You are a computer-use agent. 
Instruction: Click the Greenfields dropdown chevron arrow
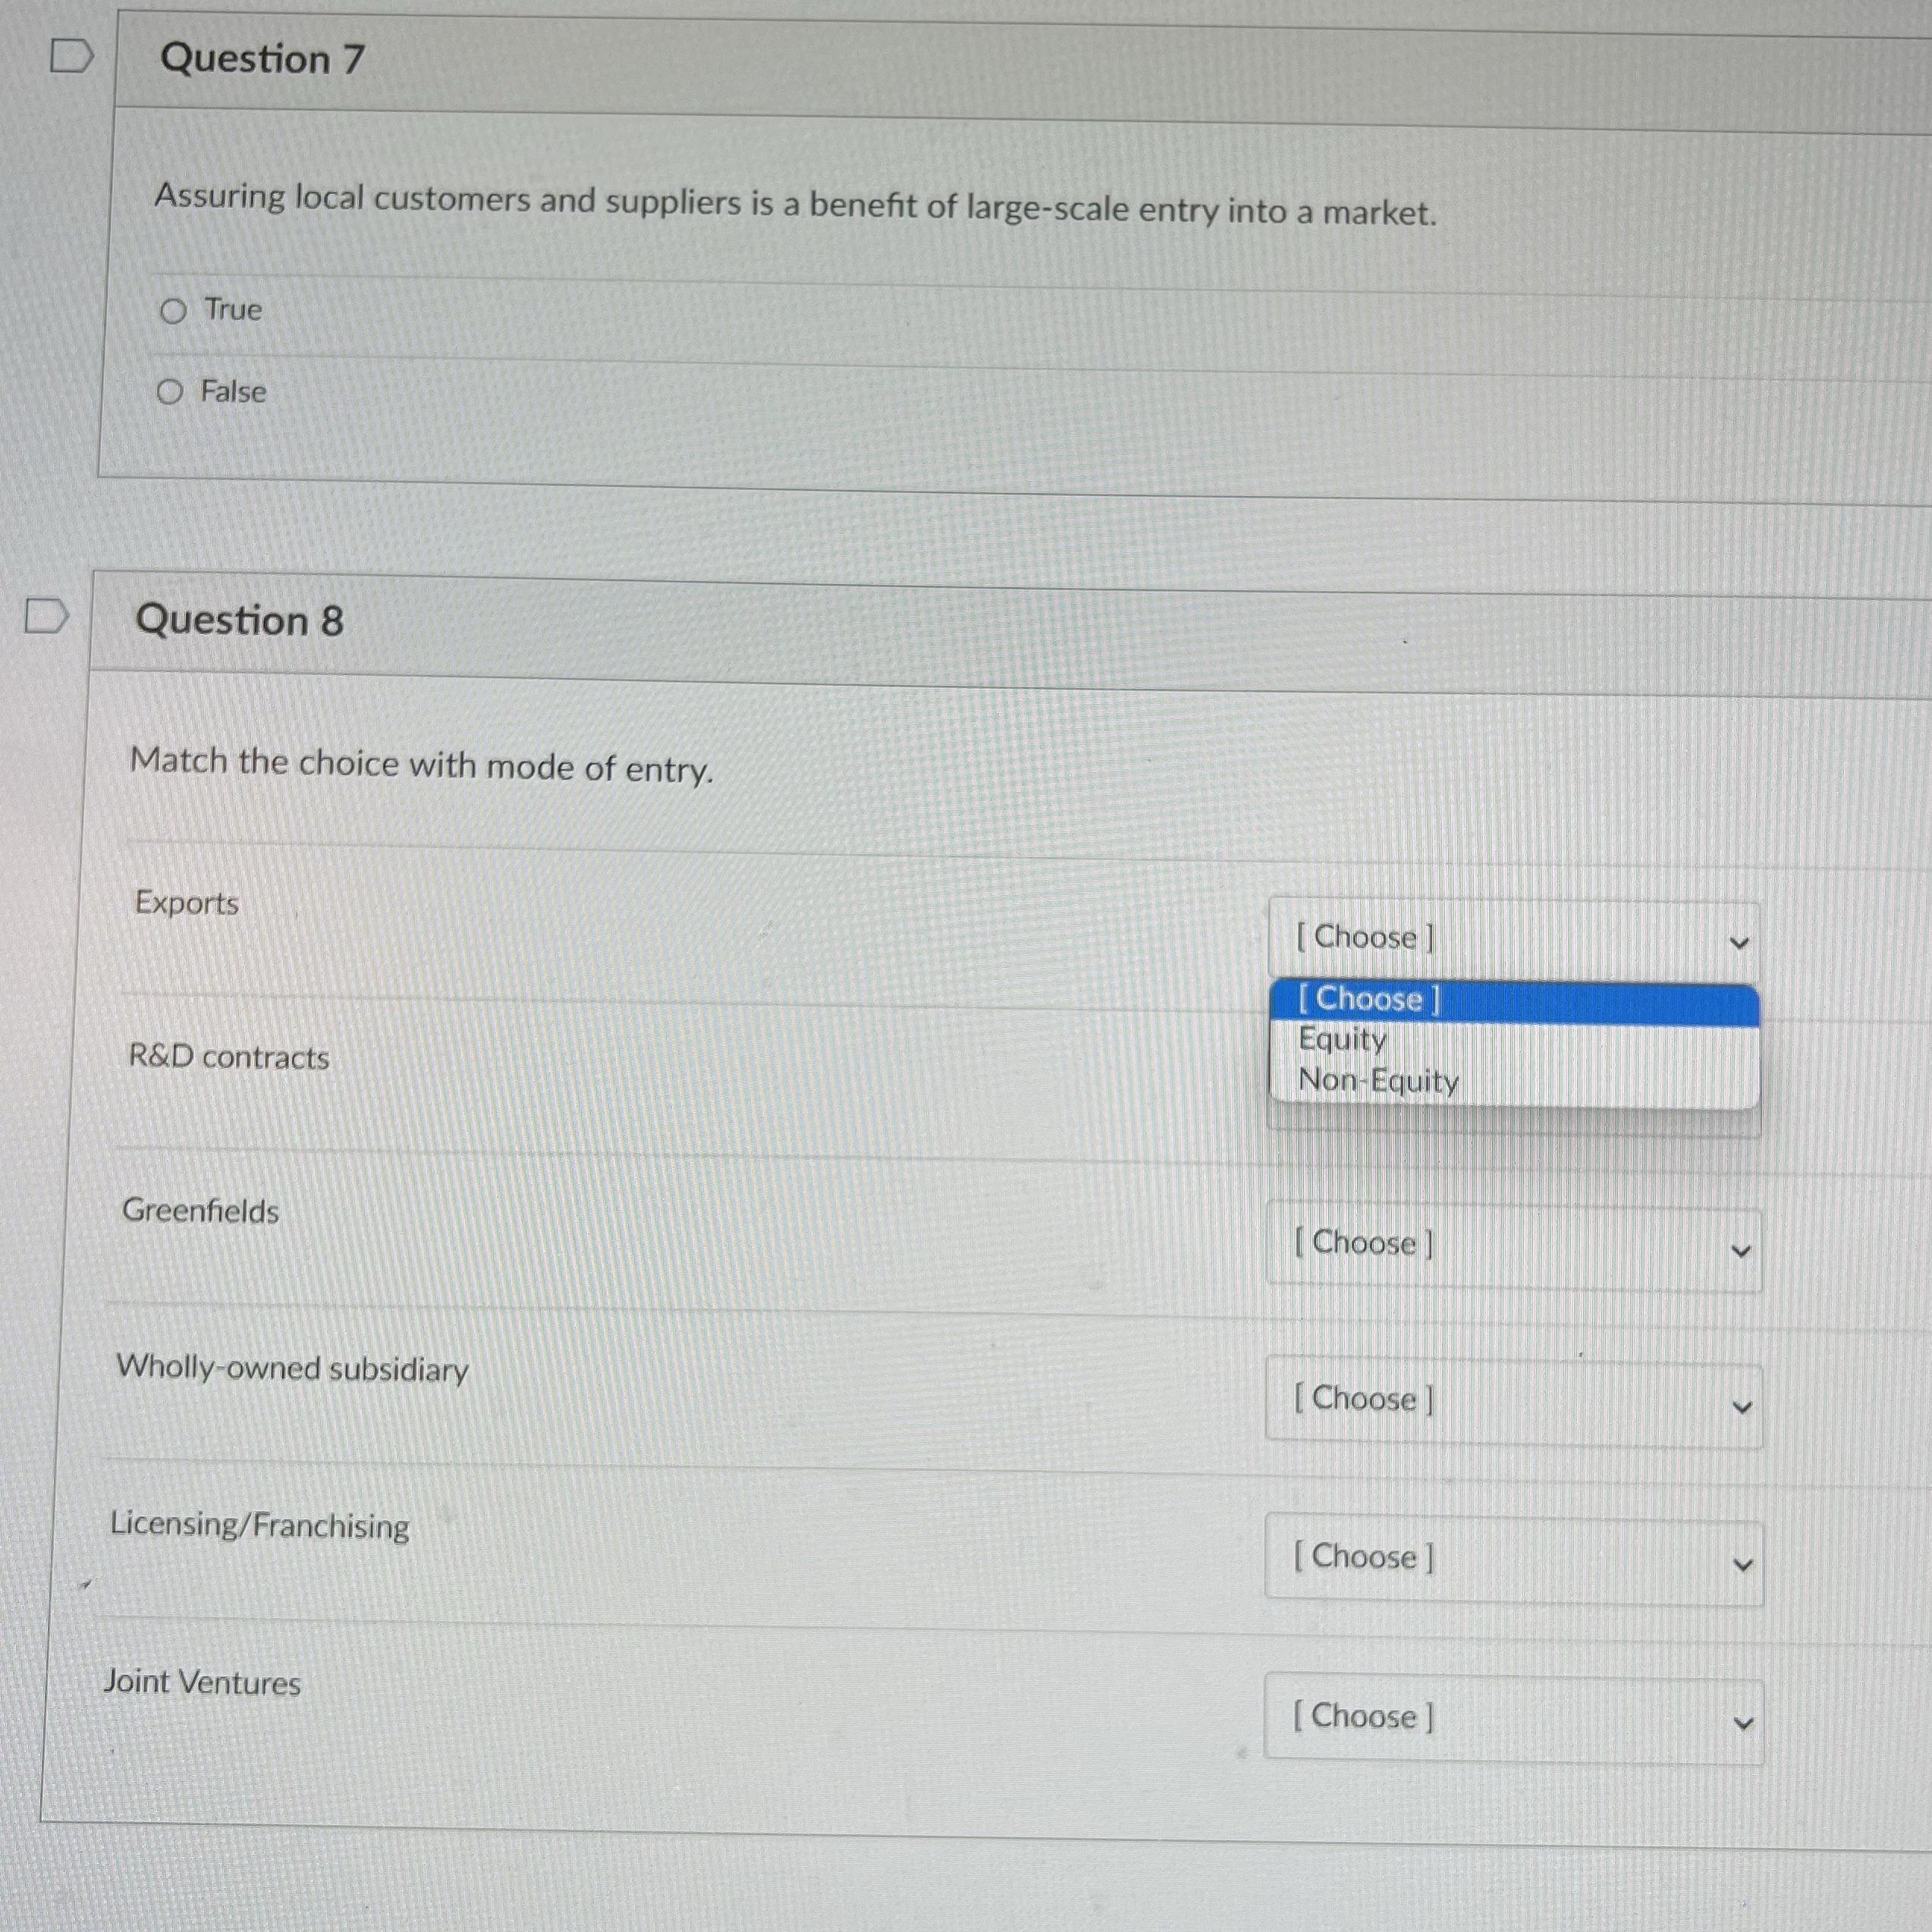[1741, 1252]
